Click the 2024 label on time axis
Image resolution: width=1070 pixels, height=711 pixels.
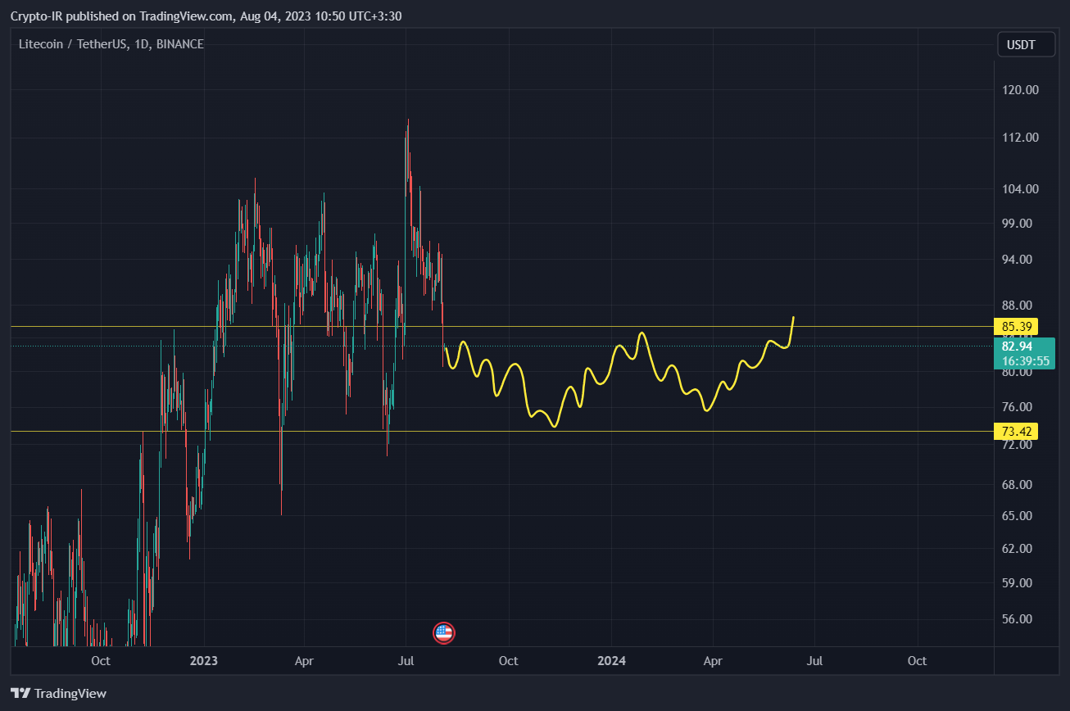611,661
